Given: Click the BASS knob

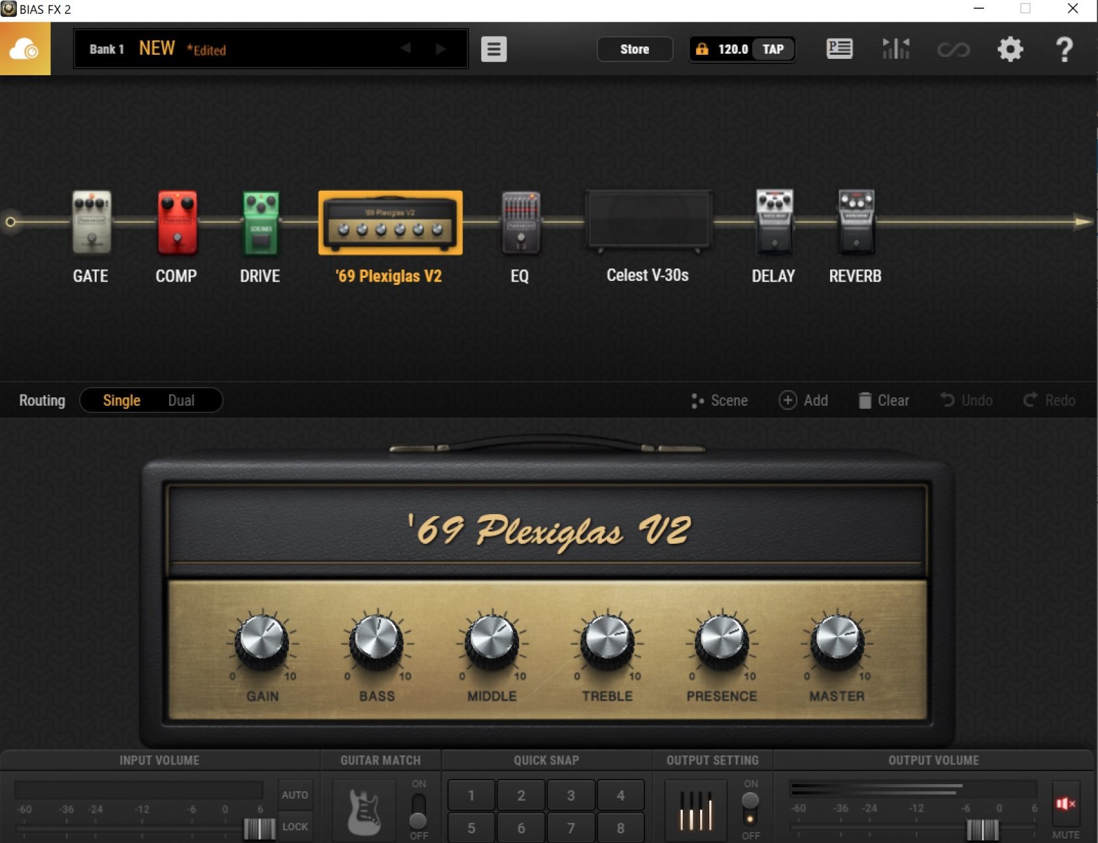Looking at the screenshot, I should tap(377, 640).
